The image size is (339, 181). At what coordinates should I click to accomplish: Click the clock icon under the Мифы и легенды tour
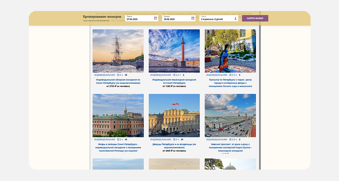(x=118, y=140)
